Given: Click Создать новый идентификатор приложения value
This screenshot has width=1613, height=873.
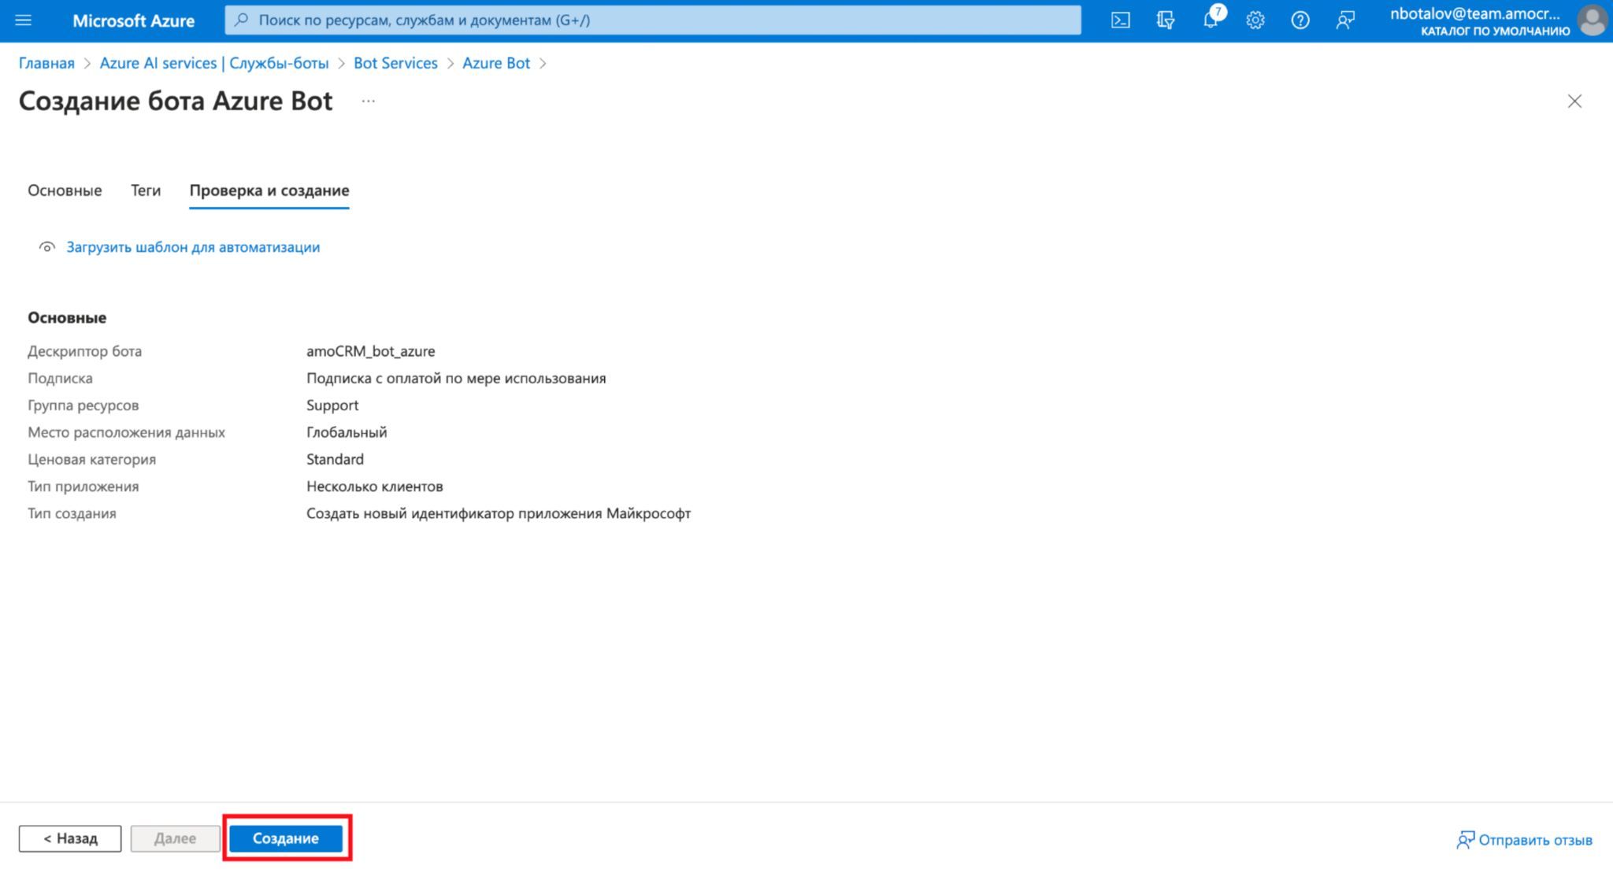Looking at the screenshot, I should coord(499,513).
